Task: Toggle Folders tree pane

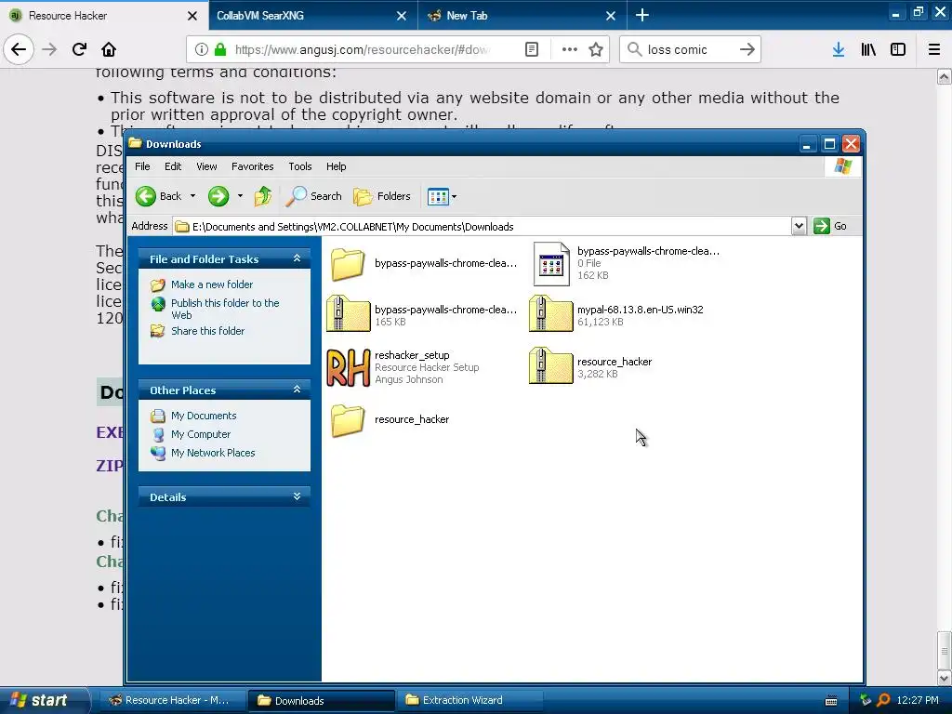Action: [382, 196]
